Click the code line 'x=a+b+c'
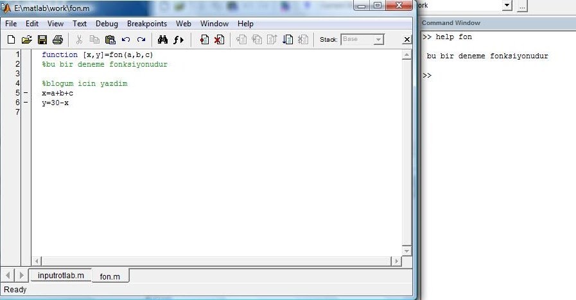 (x=57, y=93)
